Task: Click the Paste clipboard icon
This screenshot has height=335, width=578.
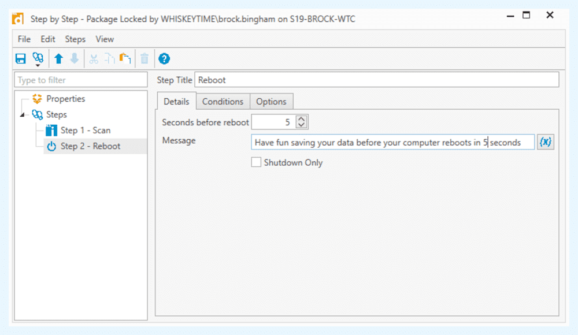Action: [x=125, y=58]
